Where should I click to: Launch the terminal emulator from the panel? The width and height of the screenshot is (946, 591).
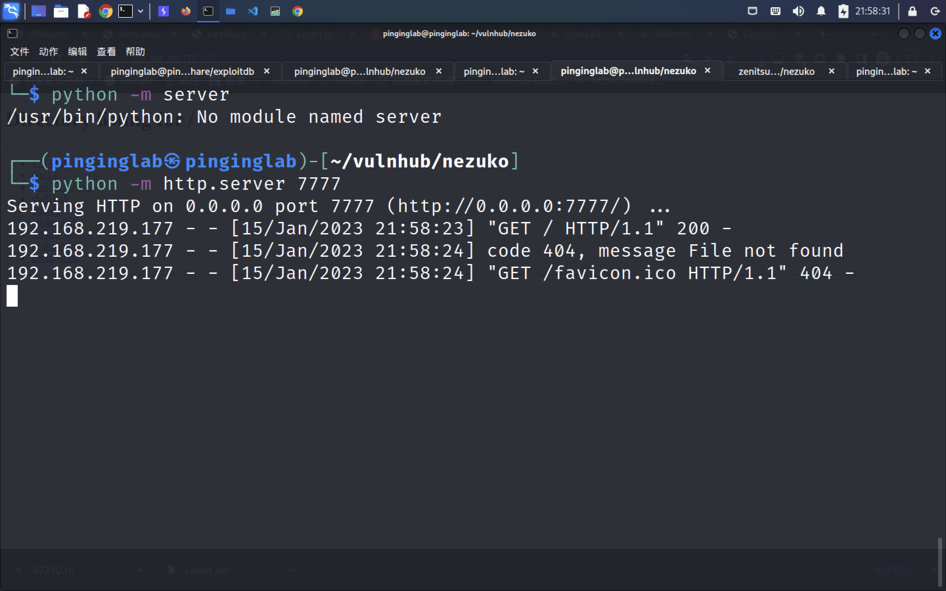click(x=125, y=11)
